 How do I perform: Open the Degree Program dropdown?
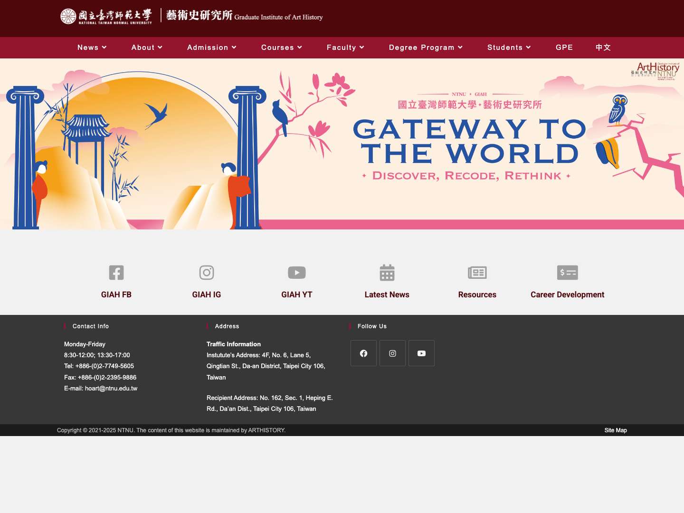(426, 47)
